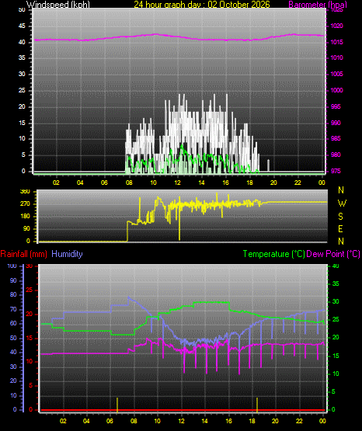Click the '12' hour label under the windspeed chart
This screenshot has height=431, width=362.
pyautogui.click(x=177, y=182)
